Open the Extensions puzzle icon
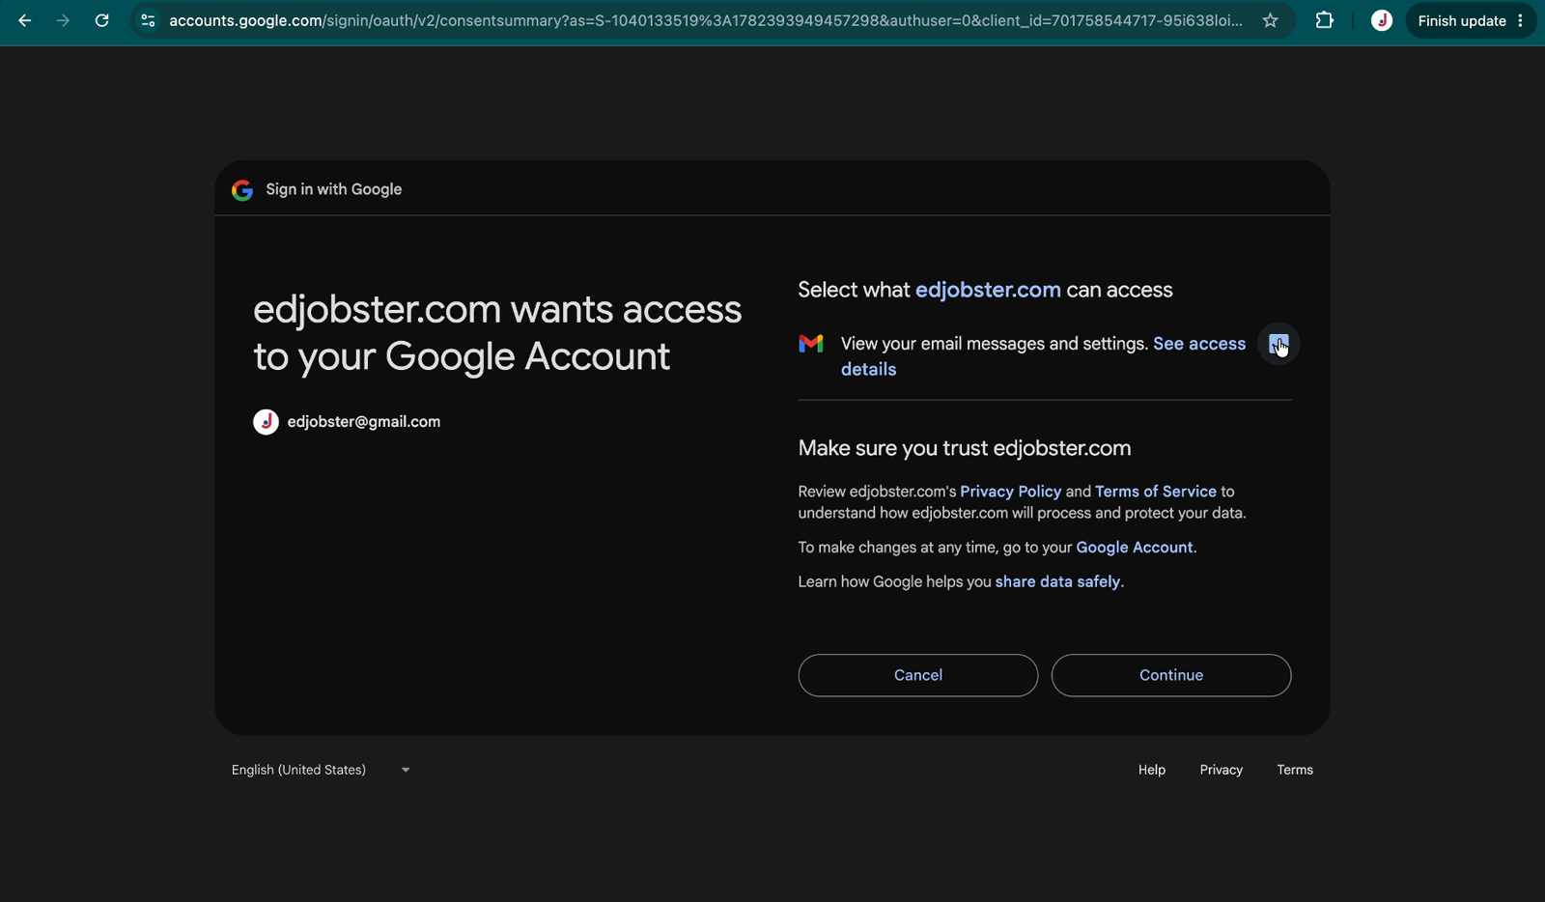 (x=1325, y=20)
